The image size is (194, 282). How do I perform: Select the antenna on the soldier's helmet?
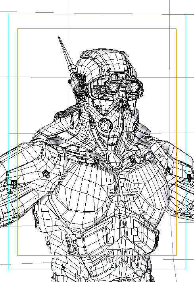point(66,55)
